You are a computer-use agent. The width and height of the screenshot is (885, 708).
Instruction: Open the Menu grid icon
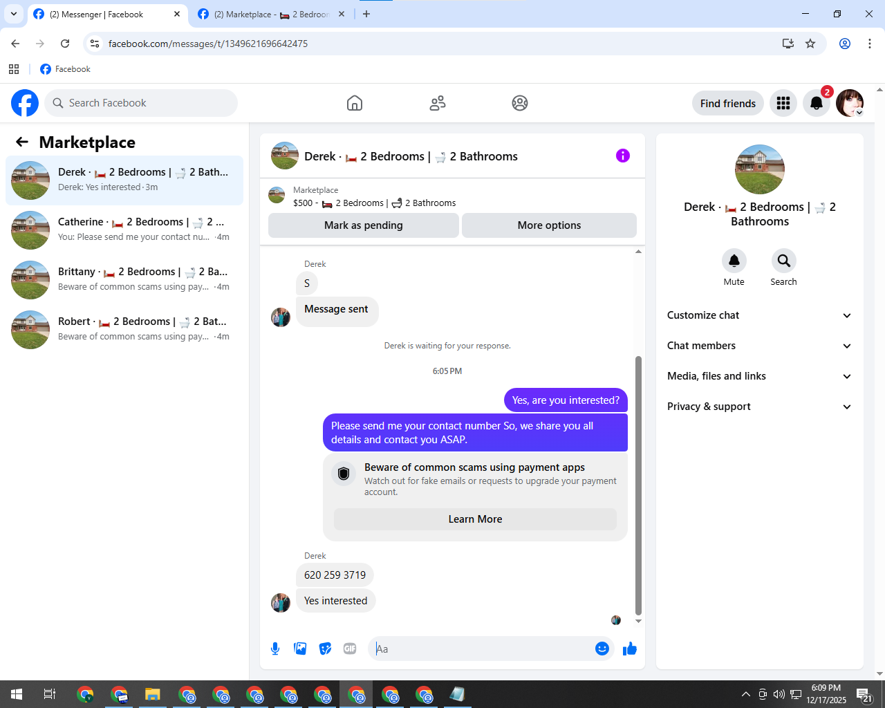783,103
